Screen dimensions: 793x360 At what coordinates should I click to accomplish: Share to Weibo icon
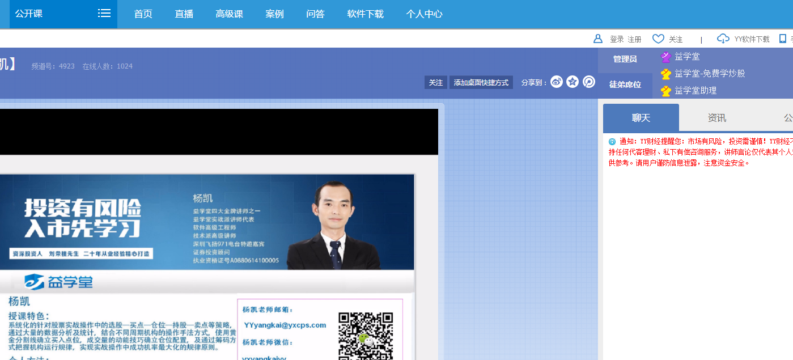point(557,82)
